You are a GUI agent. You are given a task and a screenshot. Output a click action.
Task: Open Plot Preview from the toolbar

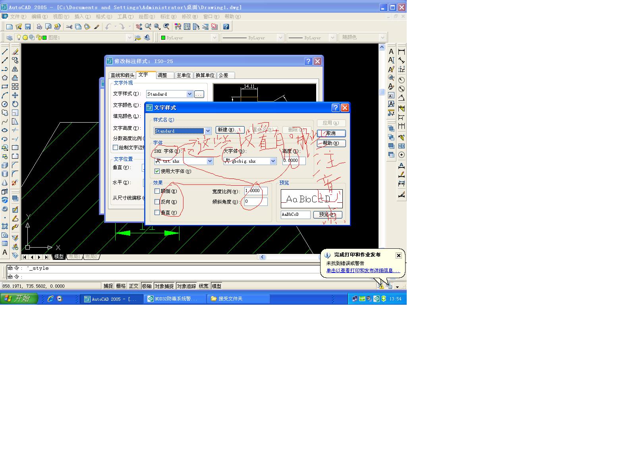pos(48,27)
